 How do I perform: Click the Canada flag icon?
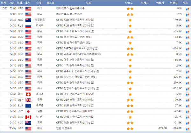(28, 117)
